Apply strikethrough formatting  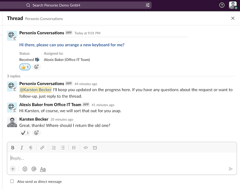31,148
